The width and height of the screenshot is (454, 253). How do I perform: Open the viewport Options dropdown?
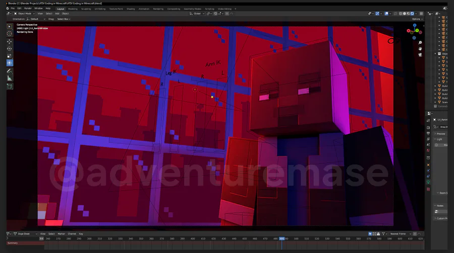click(x=417, y=19)
